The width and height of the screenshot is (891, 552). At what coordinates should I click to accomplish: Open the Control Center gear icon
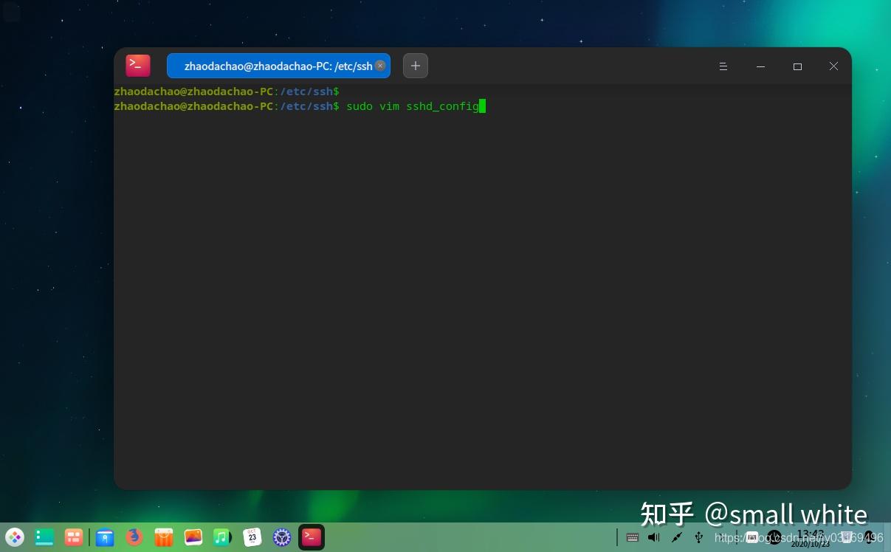pyautogui.click(x=281, y=537)
